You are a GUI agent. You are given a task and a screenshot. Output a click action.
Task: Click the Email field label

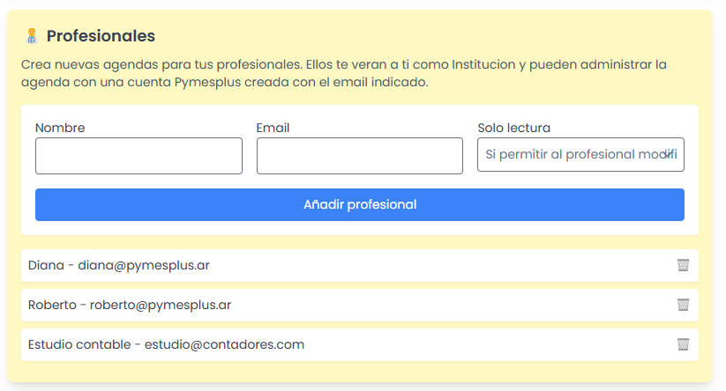point(273,128)
